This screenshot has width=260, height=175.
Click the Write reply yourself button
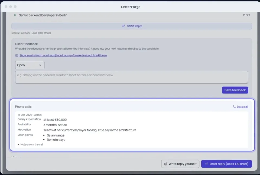pos(180,164)
